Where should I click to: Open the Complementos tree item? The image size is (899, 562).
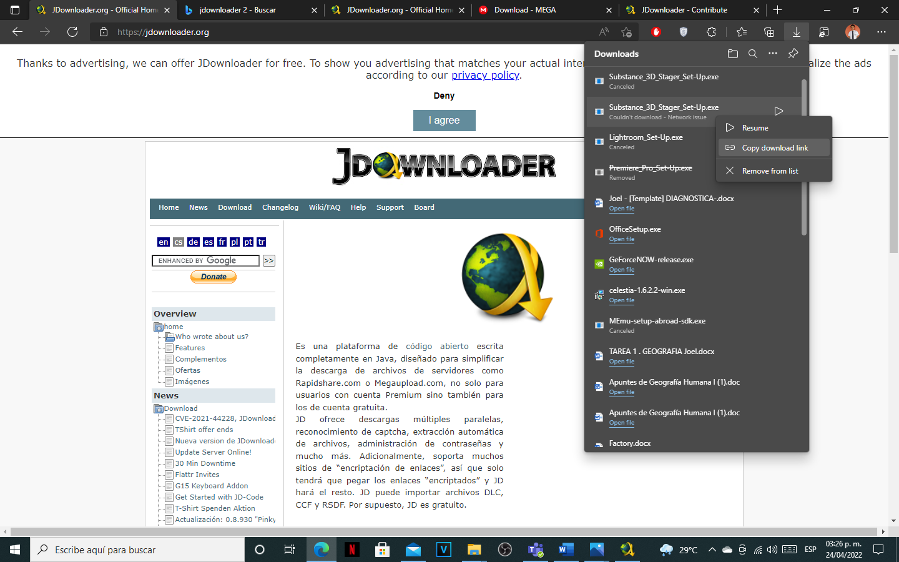coord(200,359)
